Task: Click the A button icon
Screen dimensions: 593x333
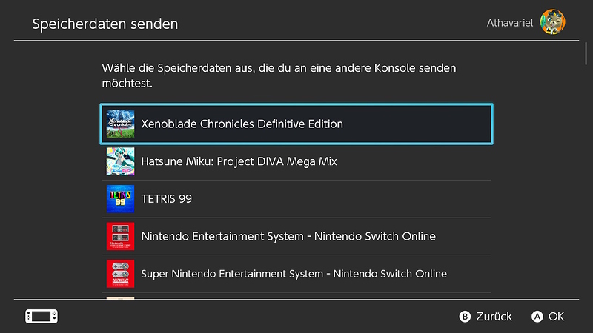Action: (537, 317)
